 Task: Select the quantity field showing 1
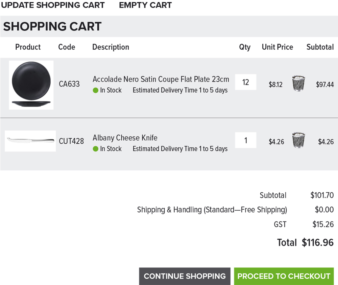click(245, 140)
